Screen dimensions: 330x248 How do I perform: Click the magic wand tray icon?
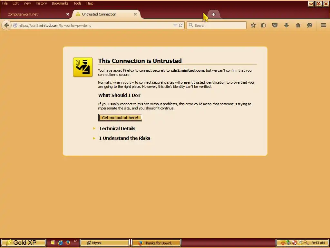click(x=306, y=243)
